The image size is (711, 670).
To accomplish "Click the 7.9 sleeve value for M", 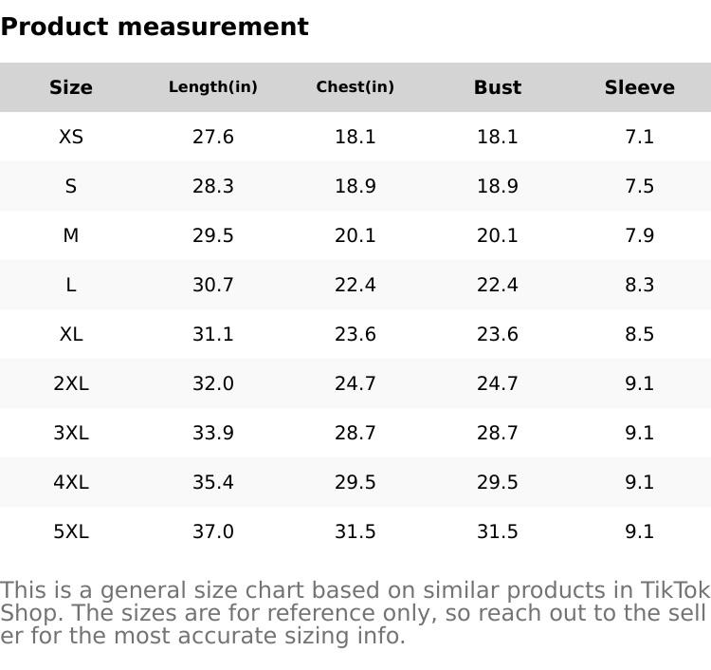I will point(640,235).
